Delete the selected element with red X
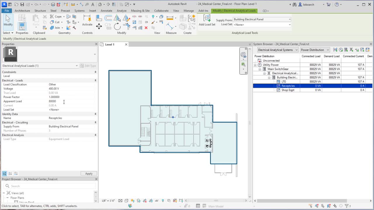This screenshot has width=374, height=210. 146,28
